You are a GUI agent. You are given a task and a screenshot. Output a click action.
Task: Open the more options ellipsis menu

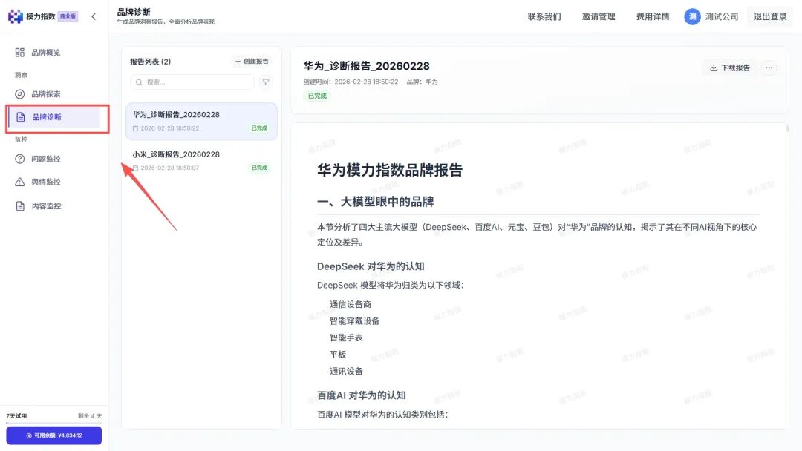pyautogui.click(x=769, y=68)
